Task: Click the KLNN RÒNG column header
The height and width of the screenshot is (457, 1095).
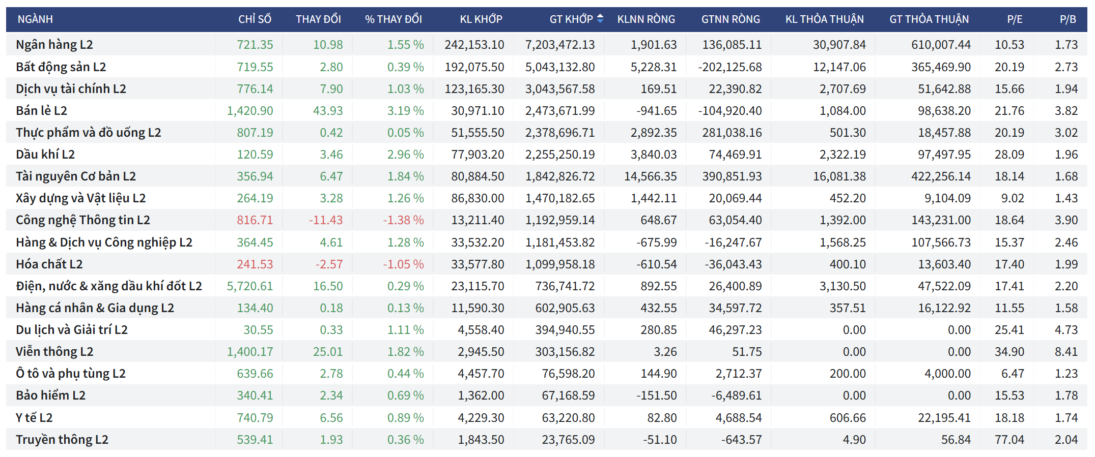Action: coord(645,19)
